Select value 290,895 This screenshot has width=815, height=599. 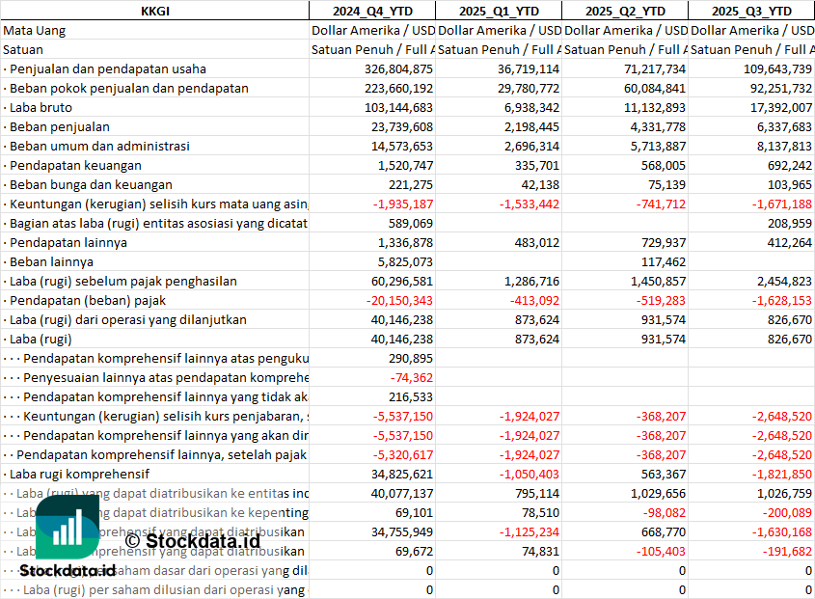411,357
